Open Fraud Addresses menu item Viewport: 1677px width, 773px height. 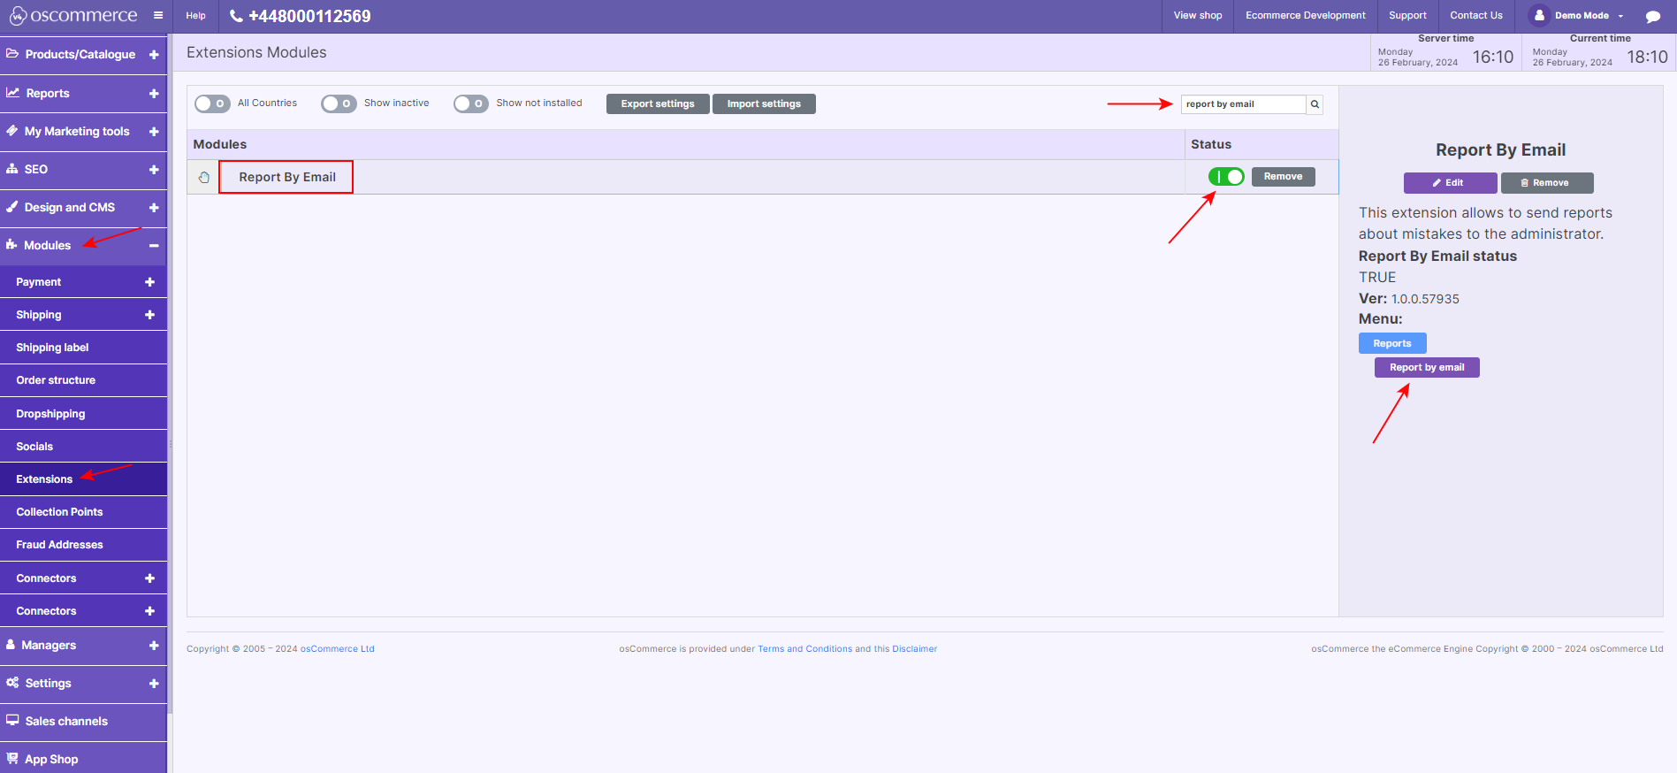pos(83,544)
